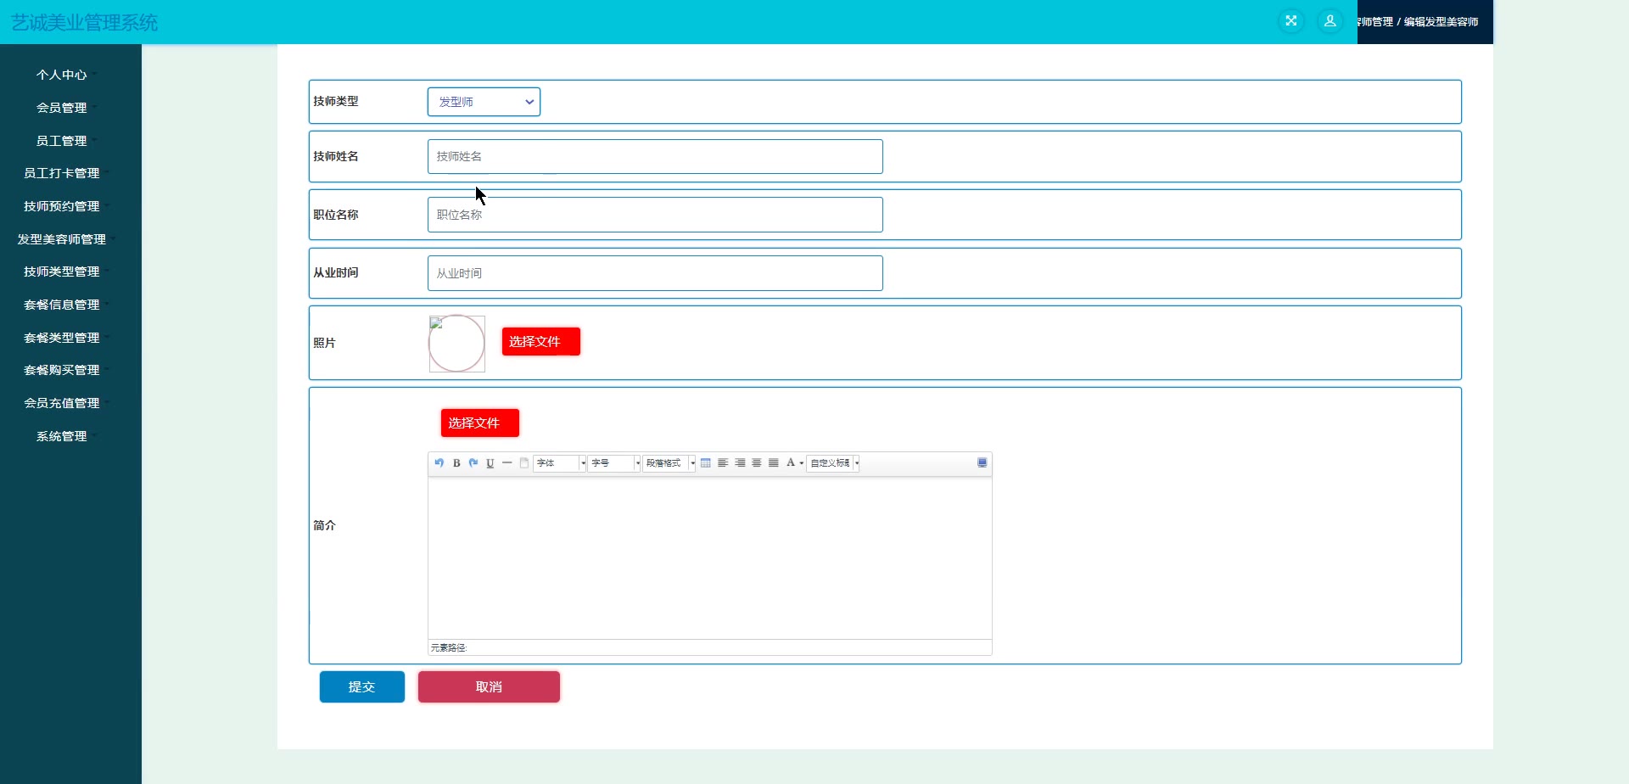Click the fullscreen icon in the top header
This screenshot has height=784, width=1629.
(x=1291, y=21)
